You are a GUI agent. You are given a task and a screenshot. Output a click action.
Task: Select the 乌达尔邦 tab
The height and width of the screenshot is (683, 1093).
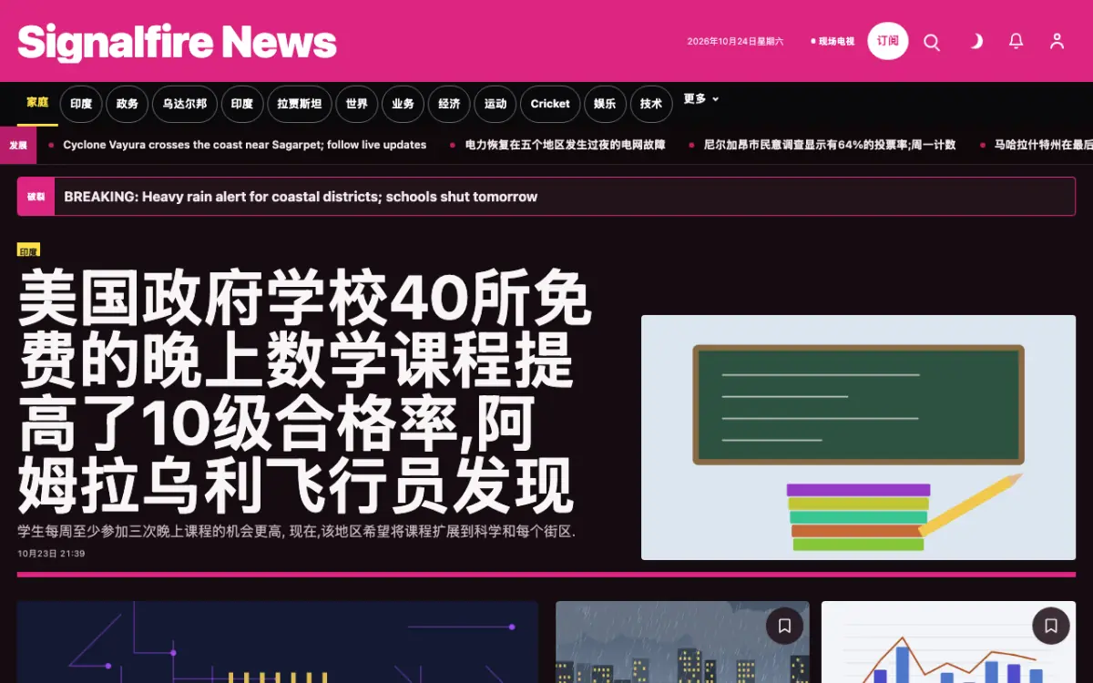(x=185, y=104)
